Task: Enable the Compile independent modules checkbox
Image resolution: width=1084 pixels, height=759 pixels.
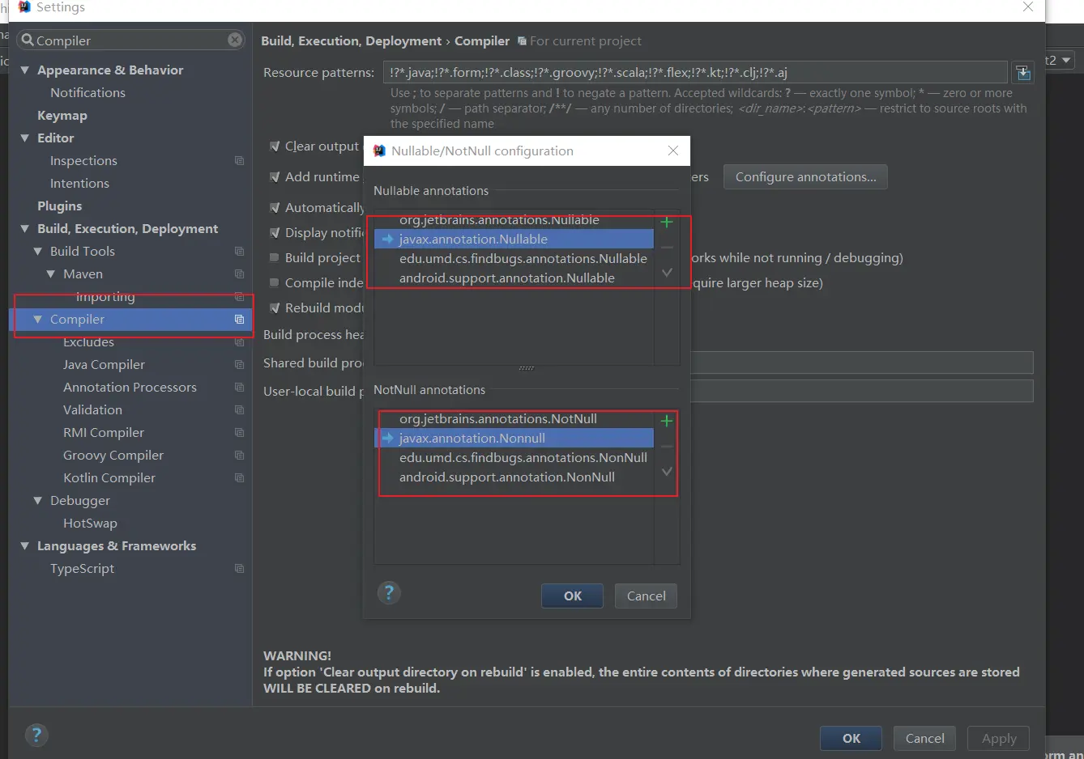Action: point(275,282)
